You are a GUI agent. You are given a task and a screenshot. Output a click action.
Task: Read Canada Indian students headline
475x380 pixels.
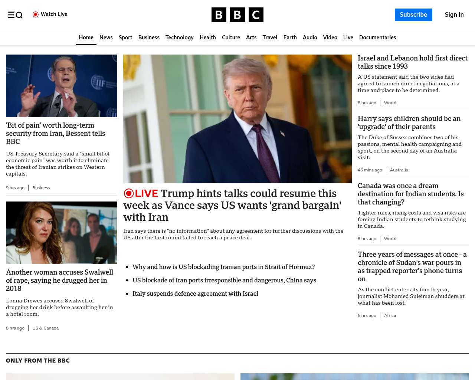pos(411,194)
